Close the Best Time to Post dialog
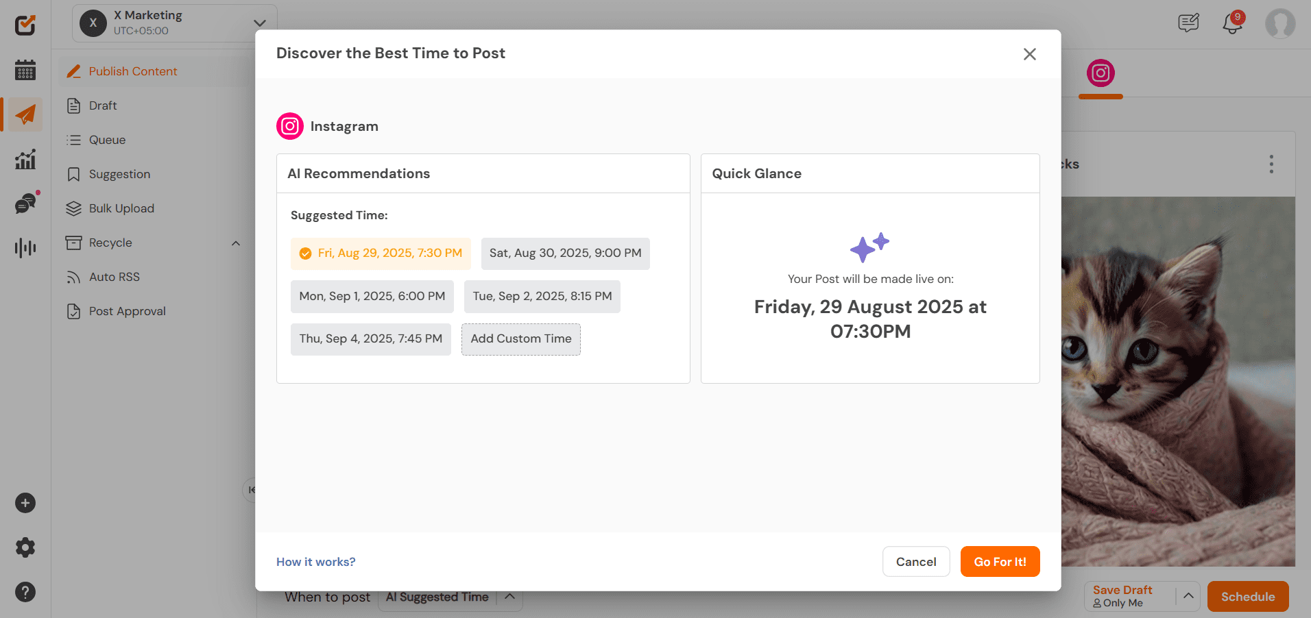Viewport: 1311px width, 618px height. [1029, 54]
